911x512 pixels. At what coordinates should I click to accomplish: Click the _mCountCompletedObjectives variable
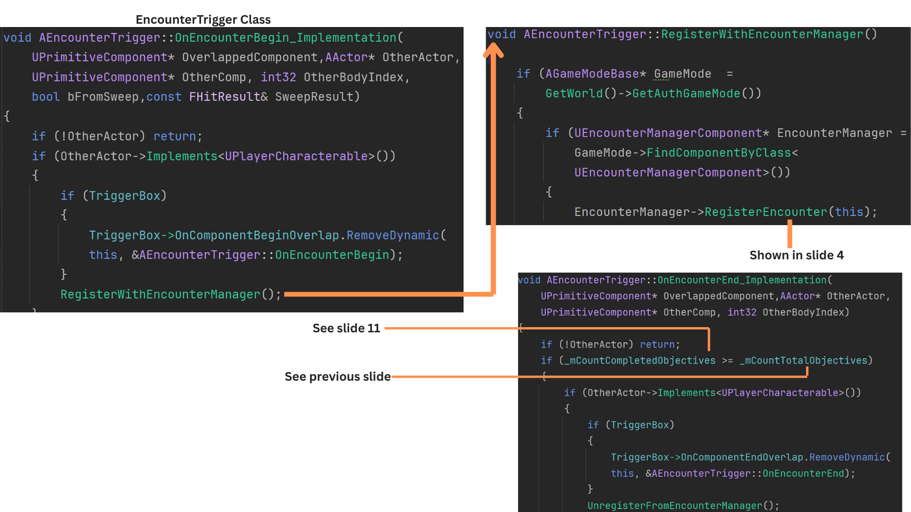click(x=640, y=360)
